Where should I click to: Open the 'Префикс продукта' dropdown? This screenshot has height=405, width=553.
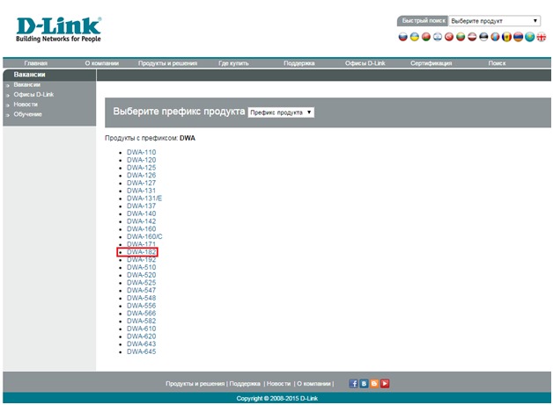[x=281, y=112]
